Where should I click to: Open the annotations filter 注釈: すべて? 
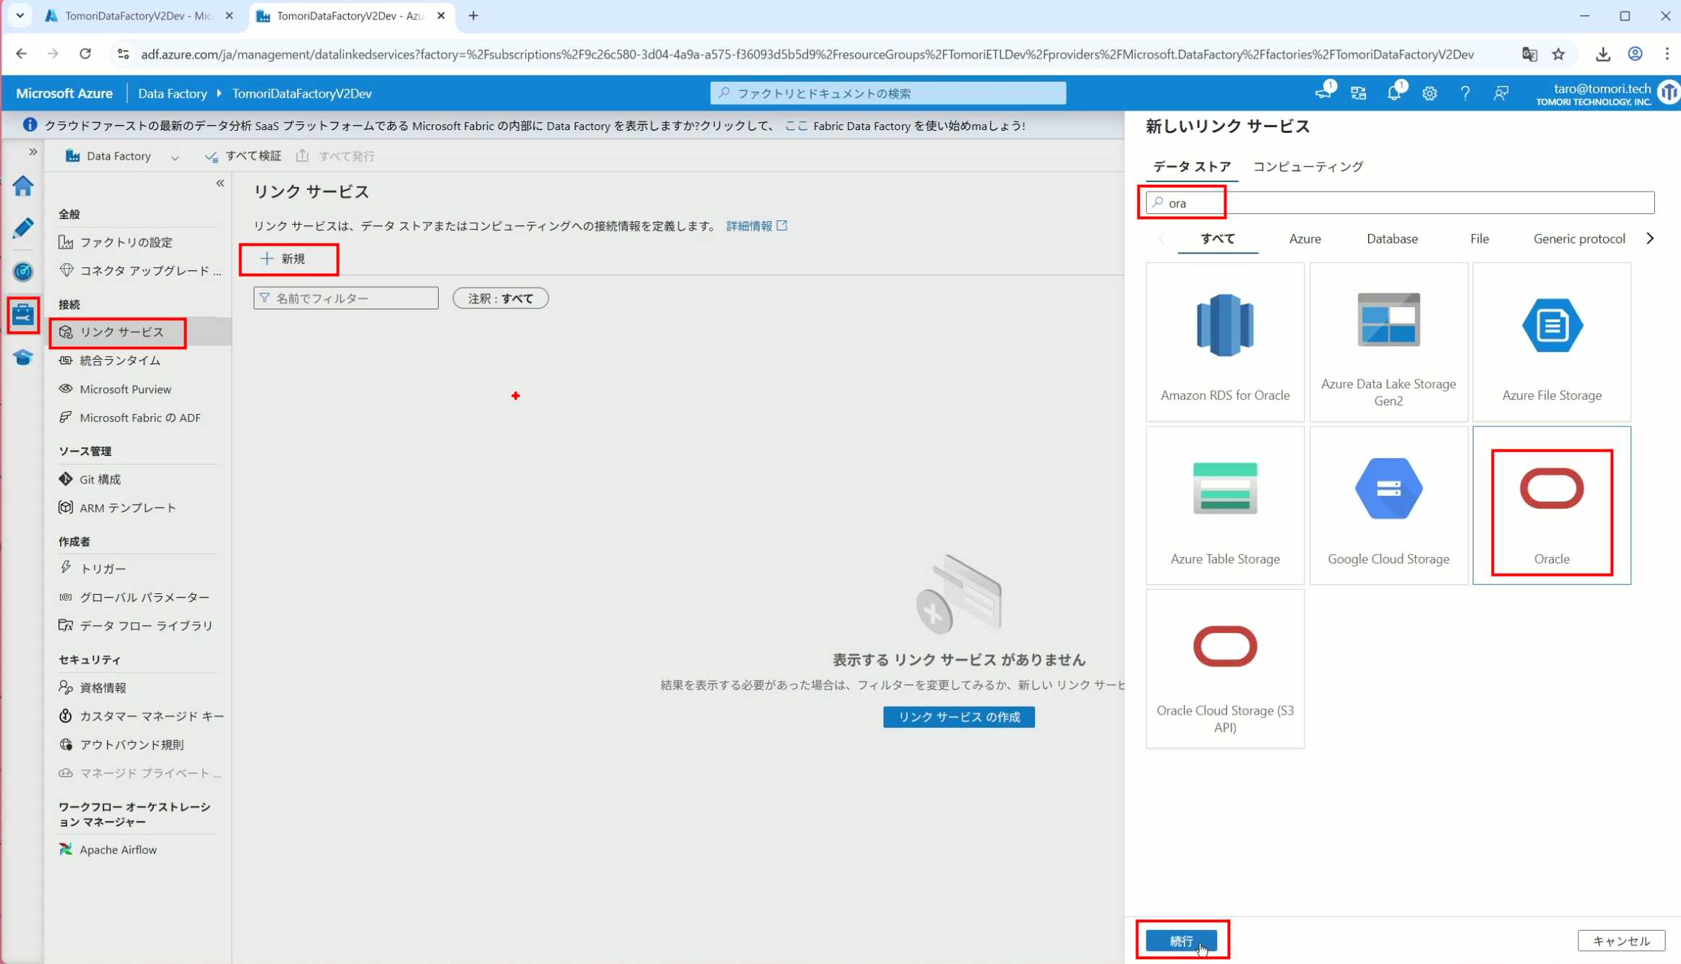coord(500,298)
